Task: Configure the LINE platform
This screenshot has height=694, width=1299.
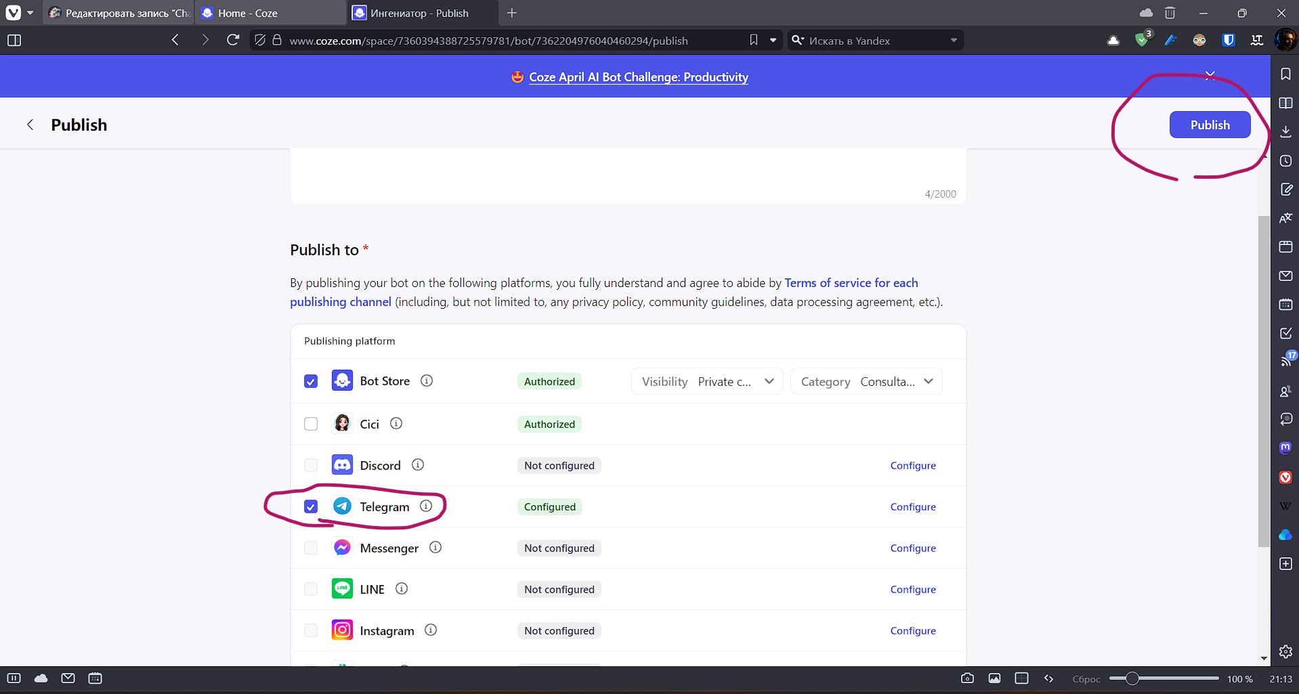Action: (x=913, y=589)
